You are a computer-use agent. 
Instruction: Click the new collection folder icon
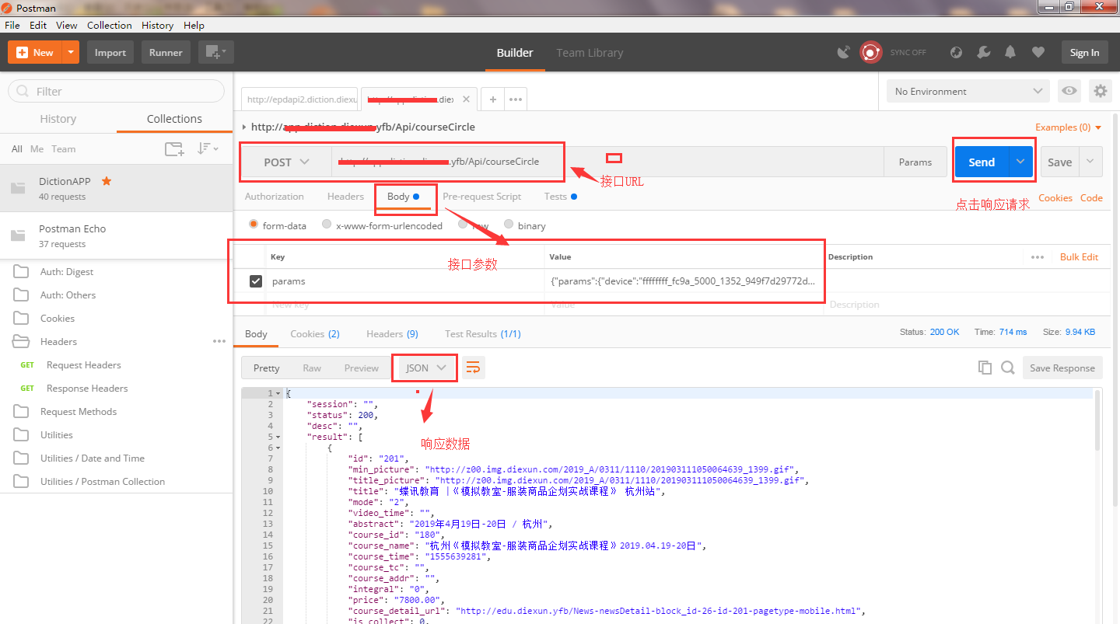coord(174,148)
